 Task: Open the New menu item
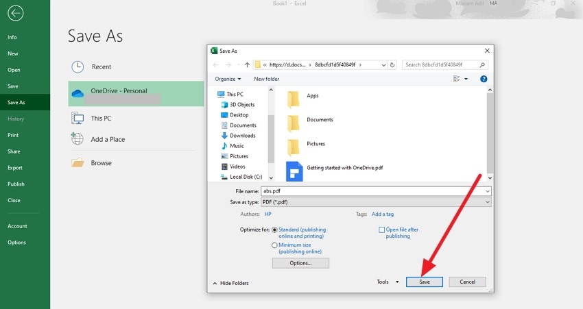click(x=12, y=53)
